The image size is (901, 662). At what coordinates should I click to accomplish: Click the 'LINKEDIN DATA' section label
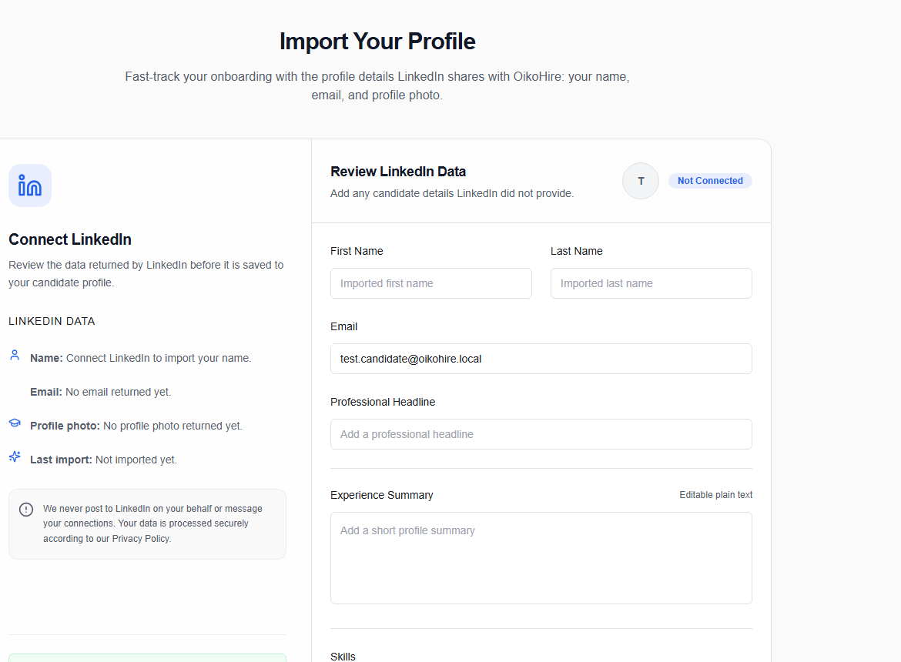point(52,322)
